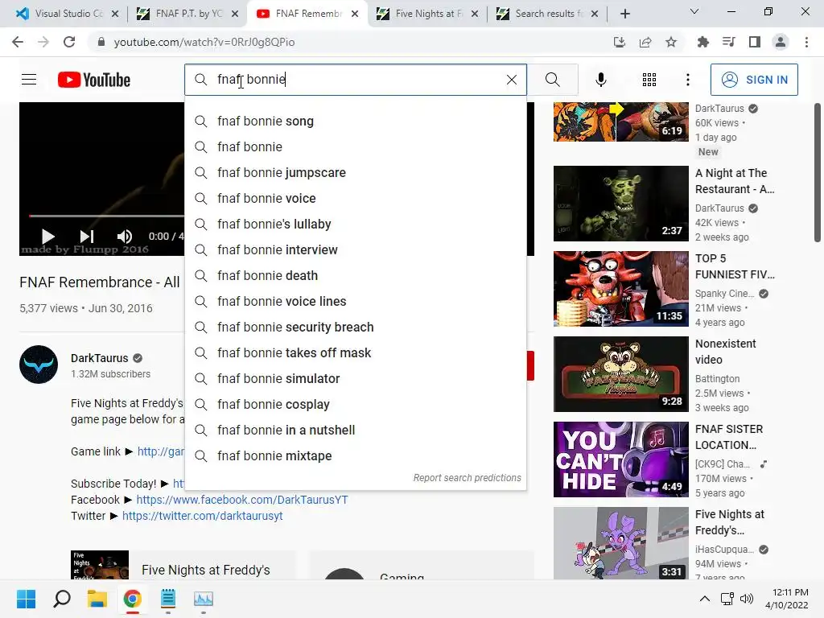Mute the video volume

point(125,237)
